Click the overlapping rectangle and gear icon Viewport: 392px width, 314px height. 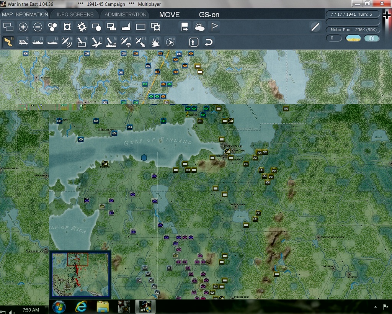[x=155, y=27]
